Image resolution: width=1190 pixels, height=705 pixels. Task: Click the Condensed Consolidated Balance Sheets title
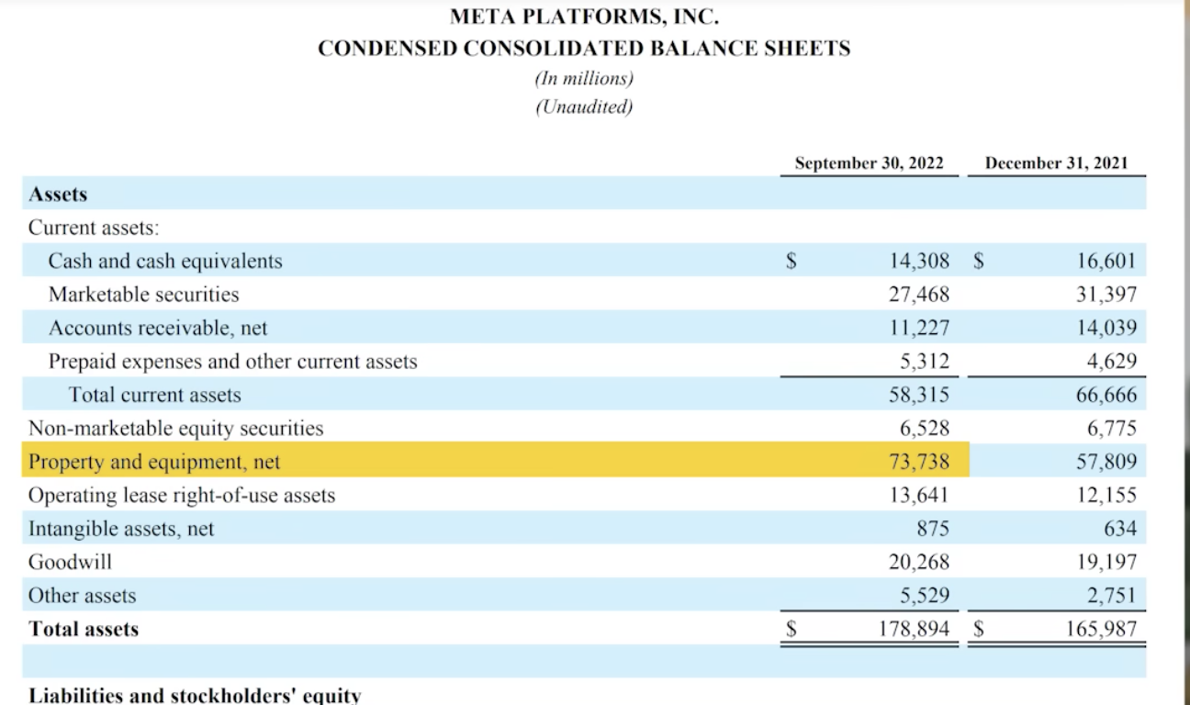tap(584, 49)
